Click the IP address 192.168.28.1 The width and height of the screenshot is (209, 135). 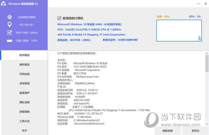pyautogui.click(x=27, y=25)
